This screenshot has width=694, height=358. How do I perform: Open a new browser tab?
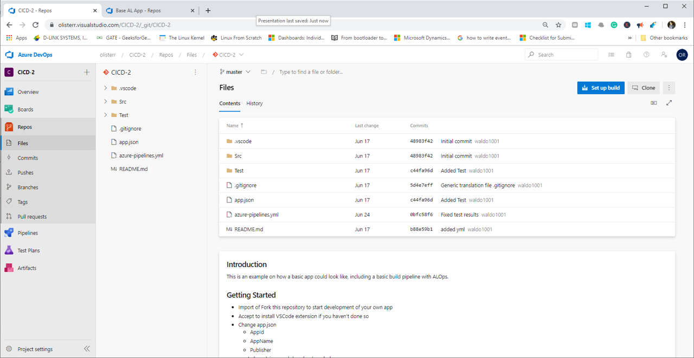click(x=208, y=10)
